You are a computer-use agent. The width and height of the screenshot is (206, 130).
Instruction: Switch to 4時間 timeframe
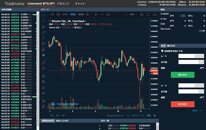point(81,15)
